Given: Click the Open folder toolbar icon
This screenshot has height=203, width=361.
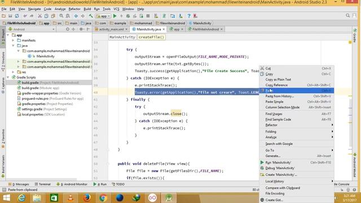Looking at the screenshot, I should 3,16.
